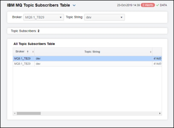The width and height of the screenshot is (174, 128).
Task: Click the green DATA checkmark icon
Action: [157, 5]
